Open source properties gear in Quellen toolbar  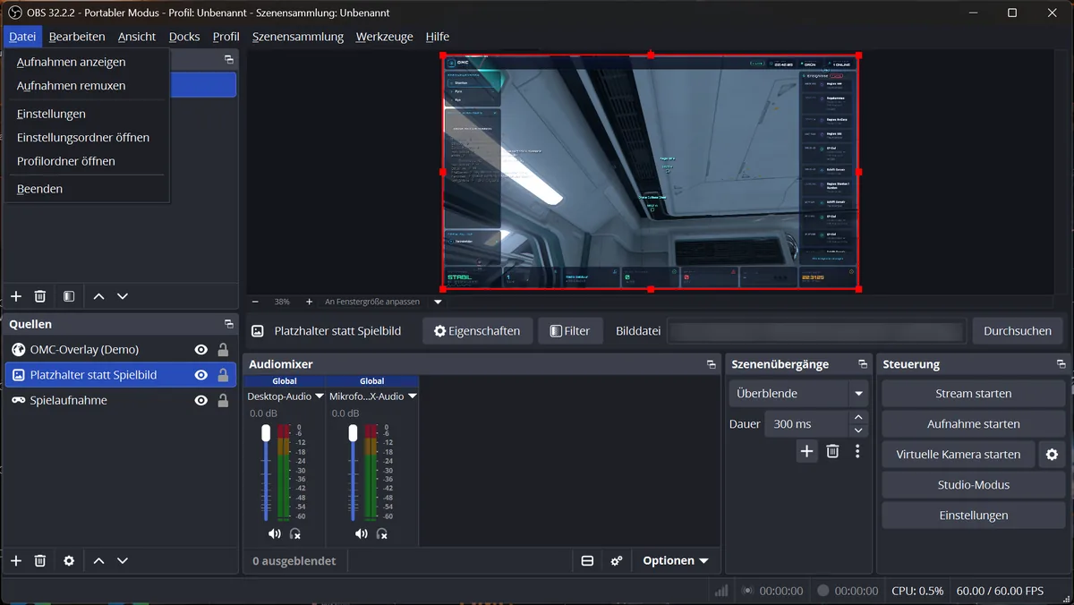tap(69, 560)
